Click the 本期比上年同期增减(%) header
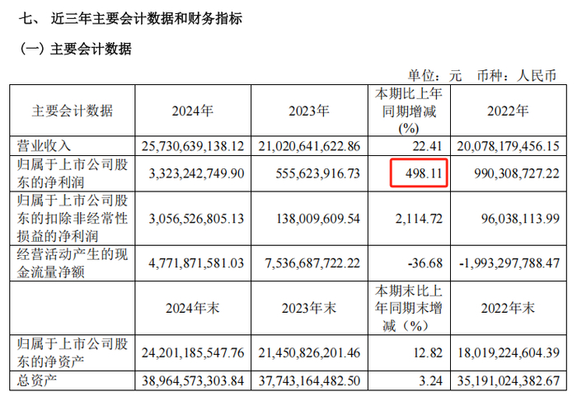The height and width of the screenshot is (397, 577). coord(409,111)
